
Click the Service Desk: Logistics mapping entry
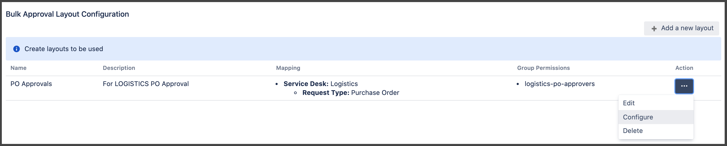point(321,84)
